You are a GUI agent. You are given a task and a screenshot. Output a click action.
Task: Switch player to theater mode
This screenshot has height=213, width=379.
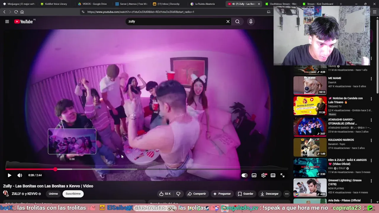[273, 175]
